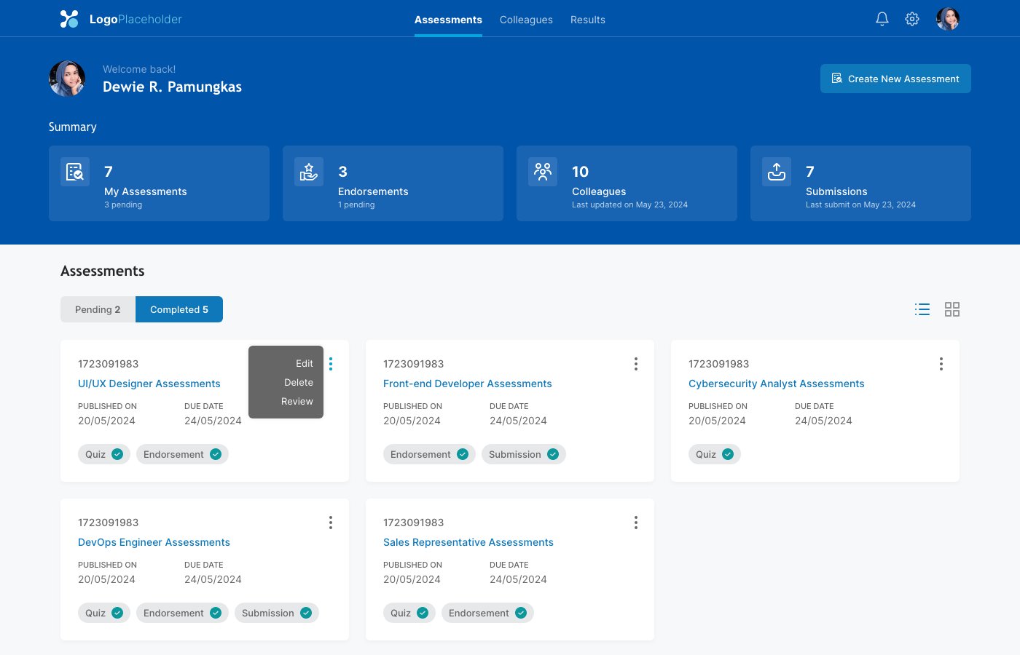Select the Pending tab
Viewport: 1020px width, 655px height.
pyautogui.click(x=98, y=309)
